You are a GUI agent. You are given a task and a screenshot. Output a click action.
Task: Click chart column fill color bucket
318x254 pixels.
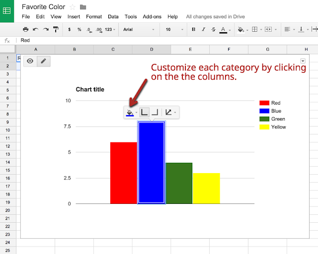[x=130, y=112]
